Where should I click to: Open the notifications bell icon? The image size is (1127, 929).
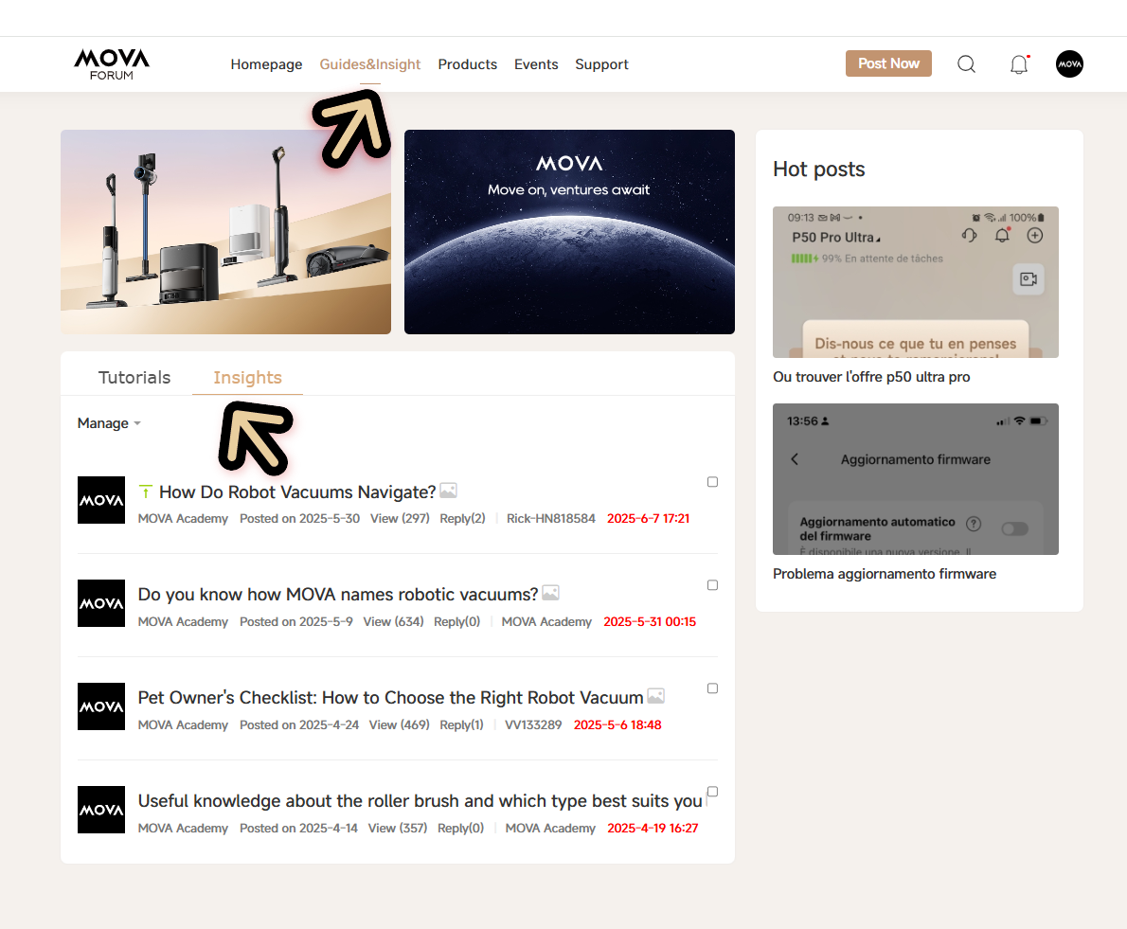click(1018, 64)
